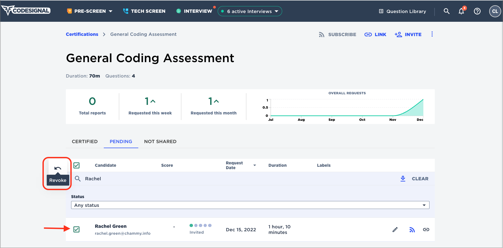Toggle the select-all checkbox in table header
Screen dimensions: 503x248
click(76, 165)
